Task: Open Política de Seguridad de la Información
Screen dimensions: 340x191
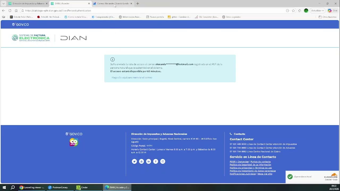Action: (x=250, y=165)
